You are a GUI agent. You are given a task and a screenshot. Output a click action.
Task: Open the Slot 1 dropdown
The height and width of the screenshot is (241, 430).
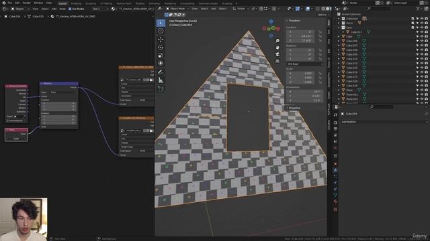(x=100, y=9)
